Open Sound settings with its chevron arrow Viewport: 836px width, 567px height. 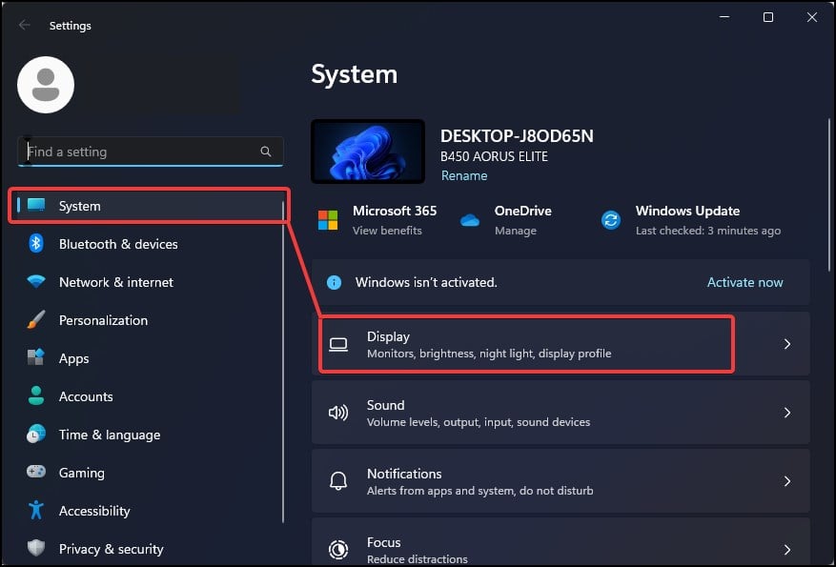[x=787, y=413]
